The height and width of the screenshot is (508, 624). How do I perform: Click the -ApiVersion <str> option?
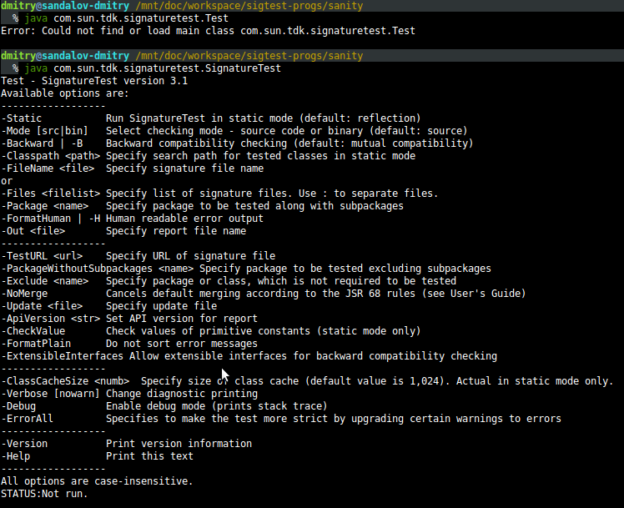[x=50, y=319]
